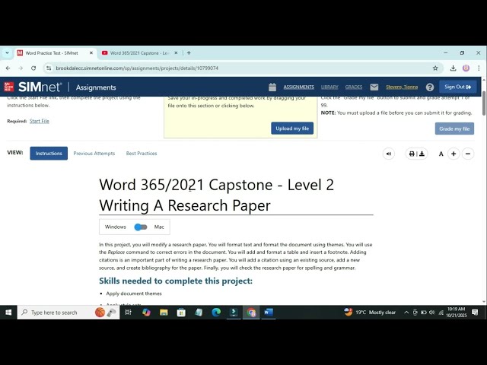This screenshot has height=365, width=487.
Task: Click the Type here to search box
Action: pos(68,313)
